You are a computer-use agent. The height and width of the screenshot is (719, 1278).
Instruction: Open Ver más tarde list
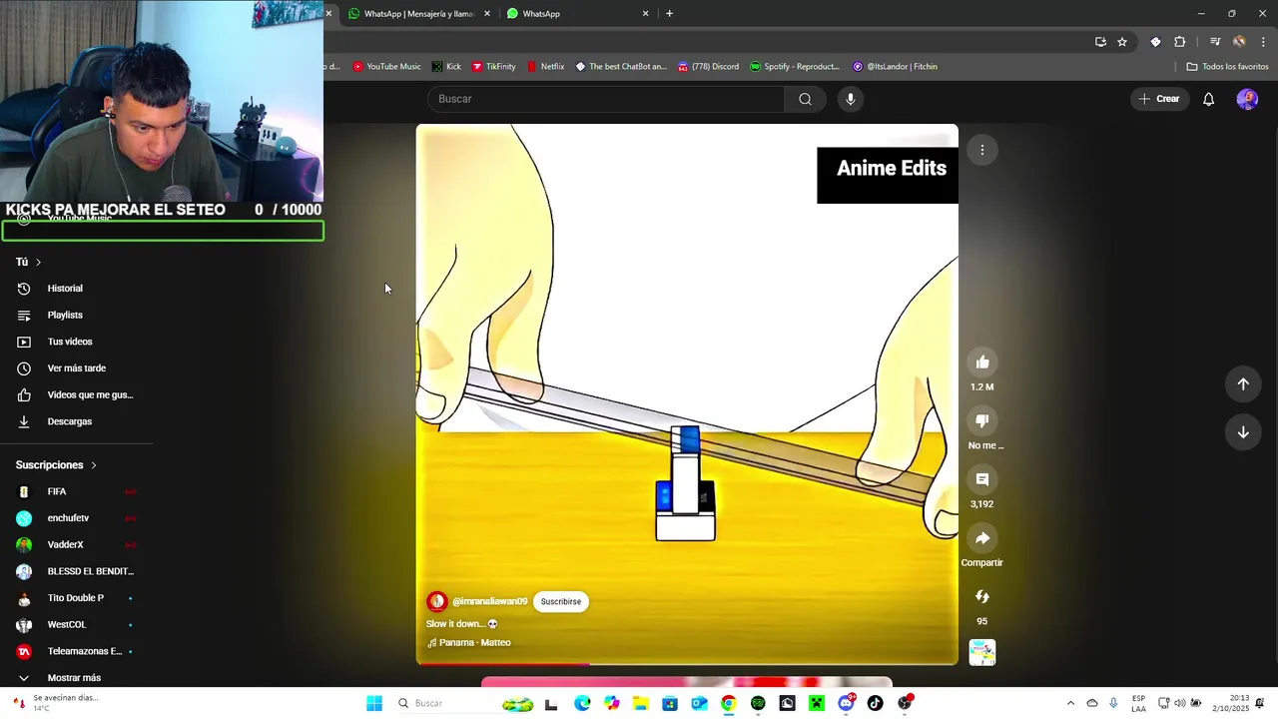(x=77, y=368)
